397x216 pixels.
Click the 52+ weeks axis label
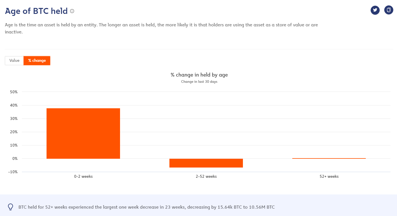(x=329, y=176)
